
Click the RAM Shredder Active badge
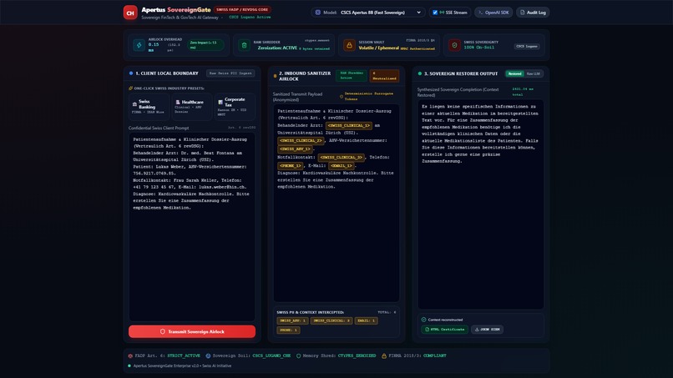[351, 76]
